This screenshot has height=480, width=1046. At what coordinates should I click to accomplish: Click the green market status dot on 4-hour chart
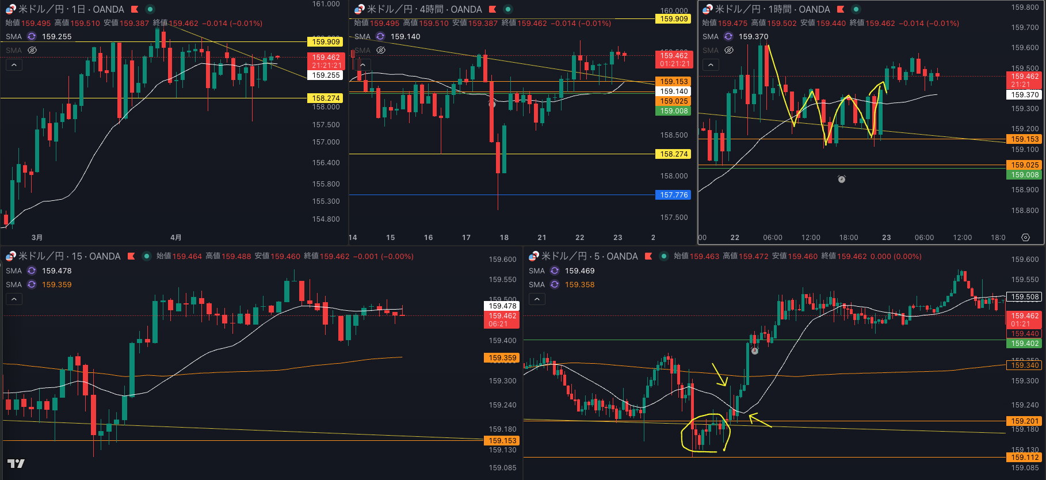click(x=507, y=9)
